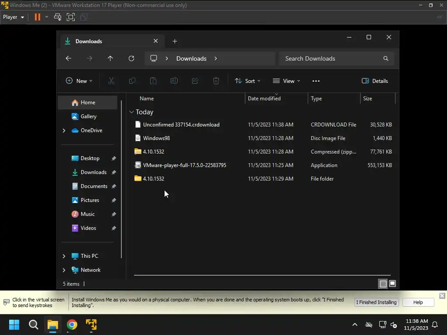Open the Windows Start menu
This screenshot has width=447, height=335.
(x=14, y=325)
